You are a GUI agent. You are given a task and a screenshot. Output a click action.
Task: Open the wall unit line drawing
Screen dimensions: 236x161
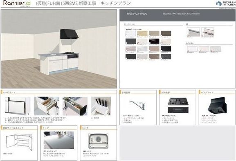(19, 142)
